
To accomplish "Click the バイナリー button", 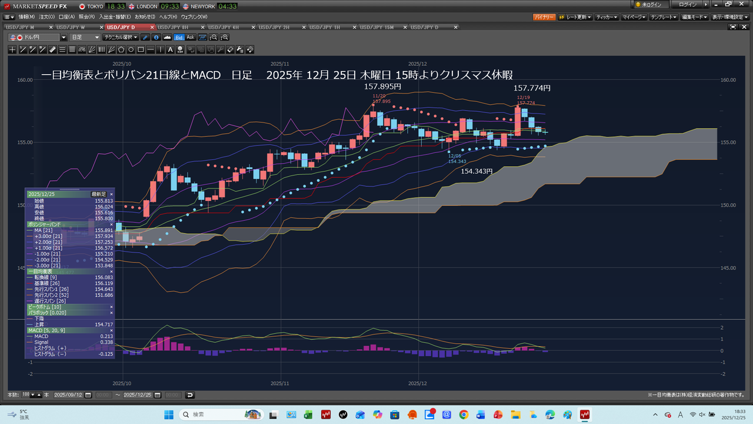I will pyautogui.click(x=544, y=17).
